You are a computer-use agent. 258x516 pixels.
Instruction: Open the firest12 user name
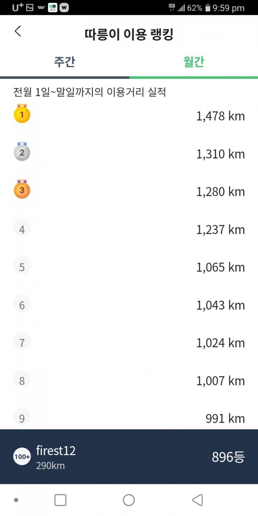[56, 450]
